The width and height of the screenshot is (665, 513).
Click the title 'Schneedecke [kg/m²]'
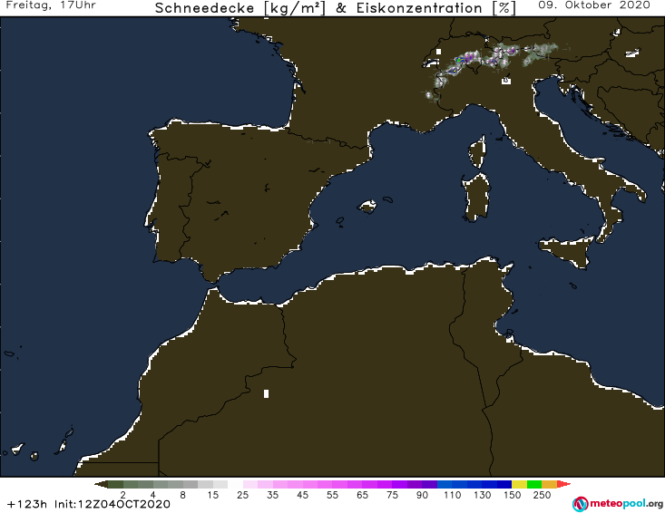pyautogui.click(x=240, y=8)
